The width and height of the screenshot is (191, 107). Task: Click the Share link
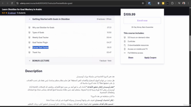131,57
